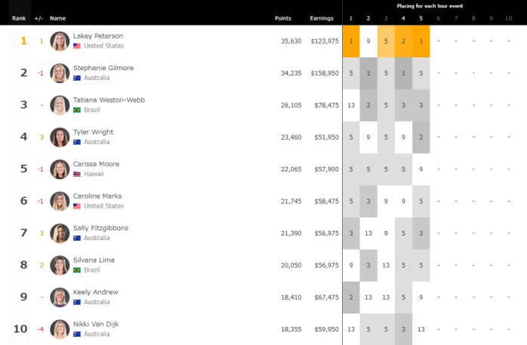Click the Hawaii flag under Carissa Moore

77,174
